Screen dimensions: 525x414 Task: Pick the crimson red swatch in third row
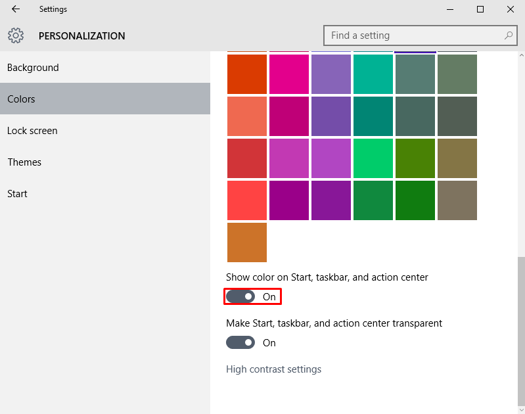coord(247,158)
